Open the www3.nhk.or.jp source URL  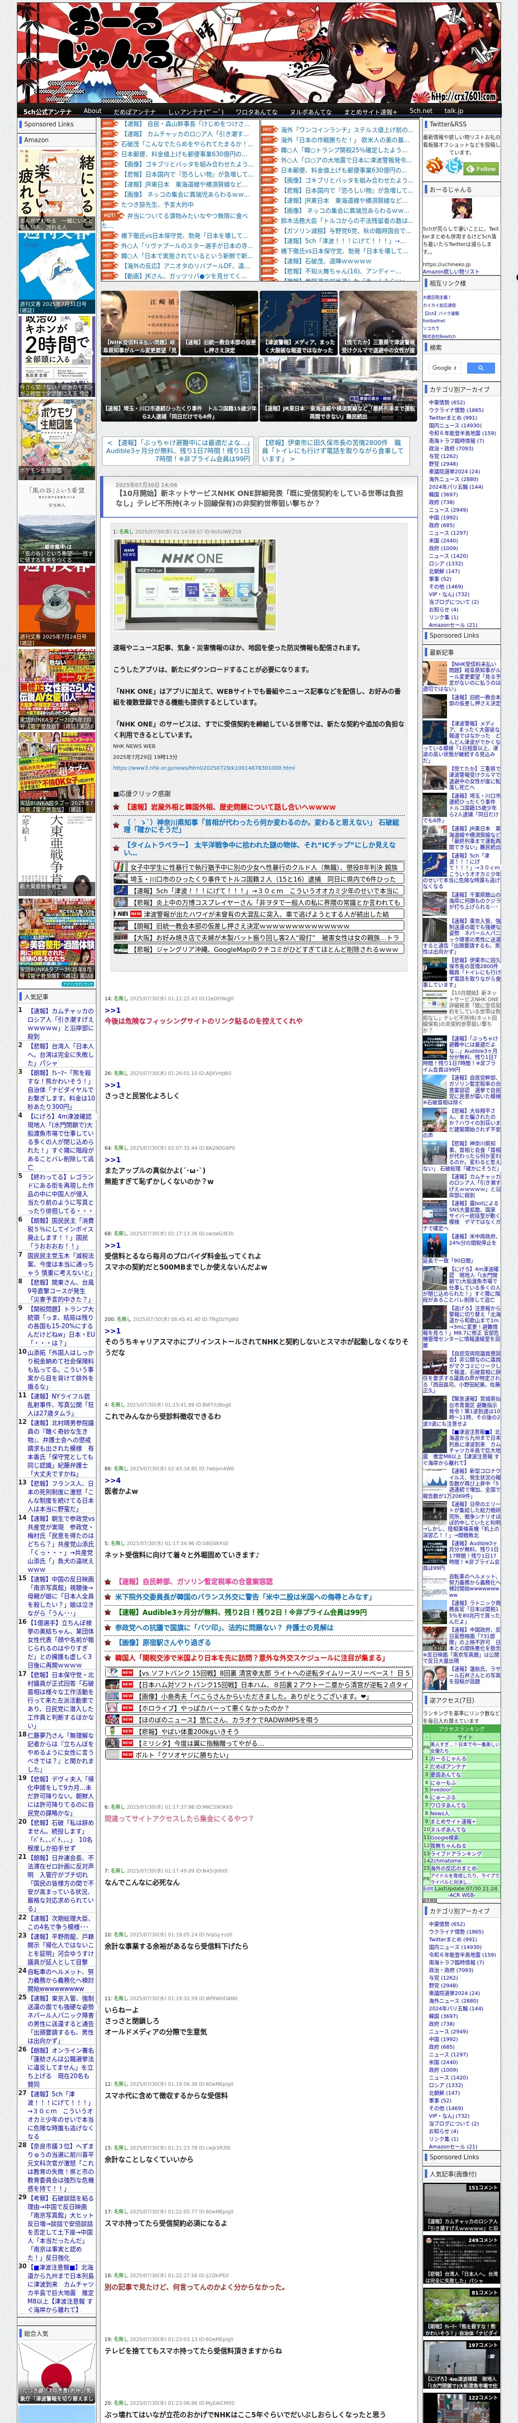[x=204, y=768]
